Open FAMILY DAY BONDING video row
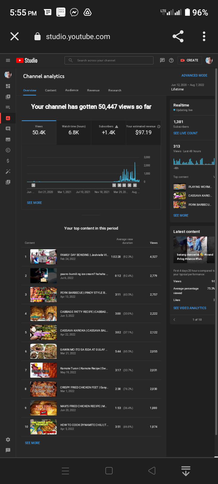218x484 pixels. pos(91,257)
